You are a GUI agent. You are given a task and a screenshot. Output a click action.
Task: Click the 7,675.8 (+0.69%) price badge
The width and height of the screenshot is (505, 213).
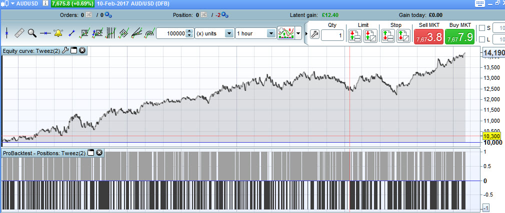pyautogui.click(x=72, y=4)
